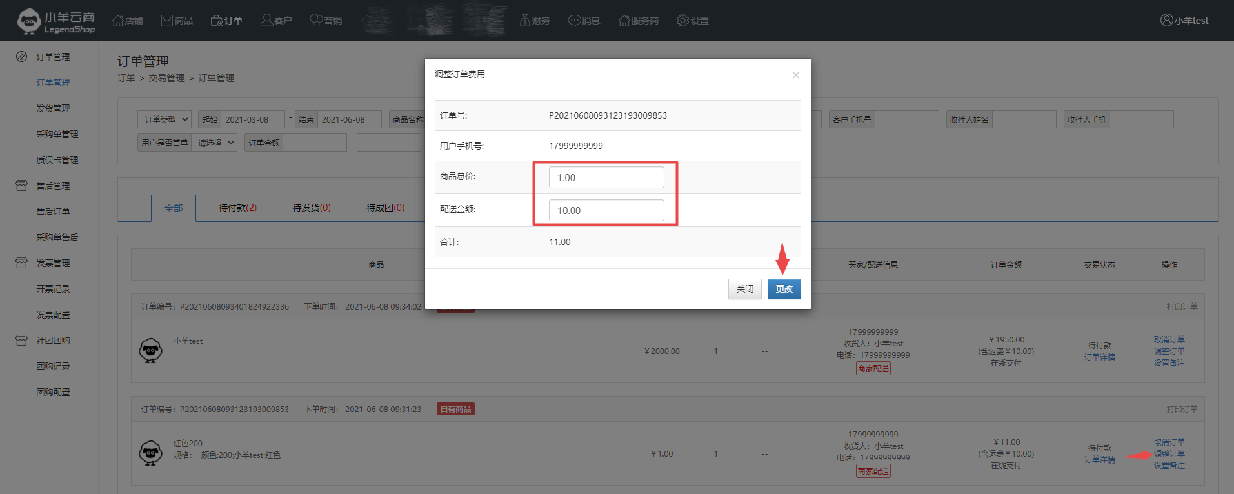
Task: Click the 配送金额 input field
Action: [x=606, y=210]
